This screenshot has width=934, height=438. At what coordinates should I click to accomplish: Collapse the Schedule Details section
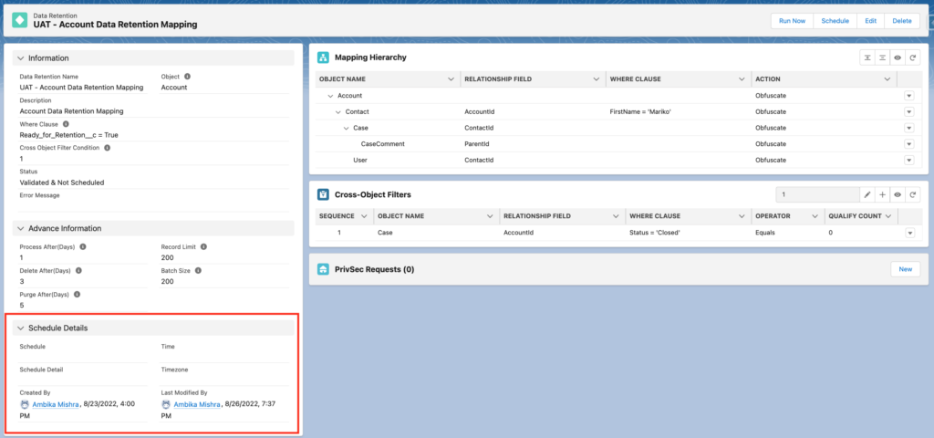(21, 328)
